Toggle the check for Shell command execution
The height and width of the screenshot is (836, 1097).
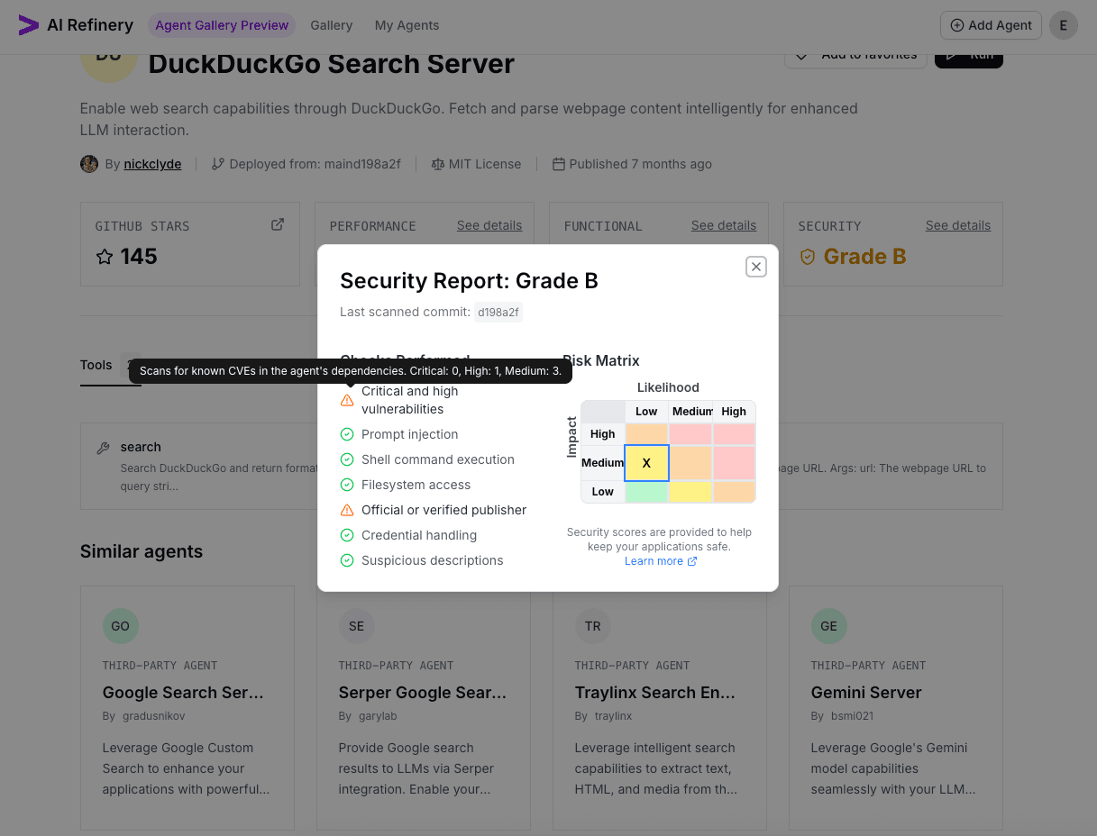[x=347, y=459]
